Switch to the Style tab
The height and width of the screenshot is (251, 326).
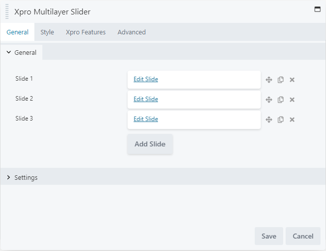click(47, 32)
